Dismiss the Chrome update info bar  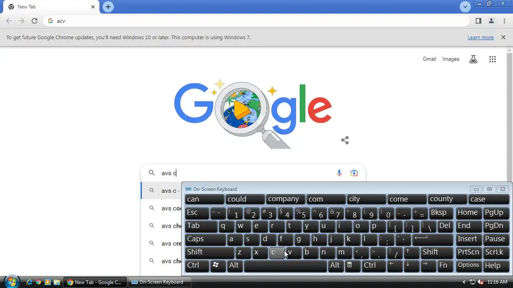click(x=503, y=37)
